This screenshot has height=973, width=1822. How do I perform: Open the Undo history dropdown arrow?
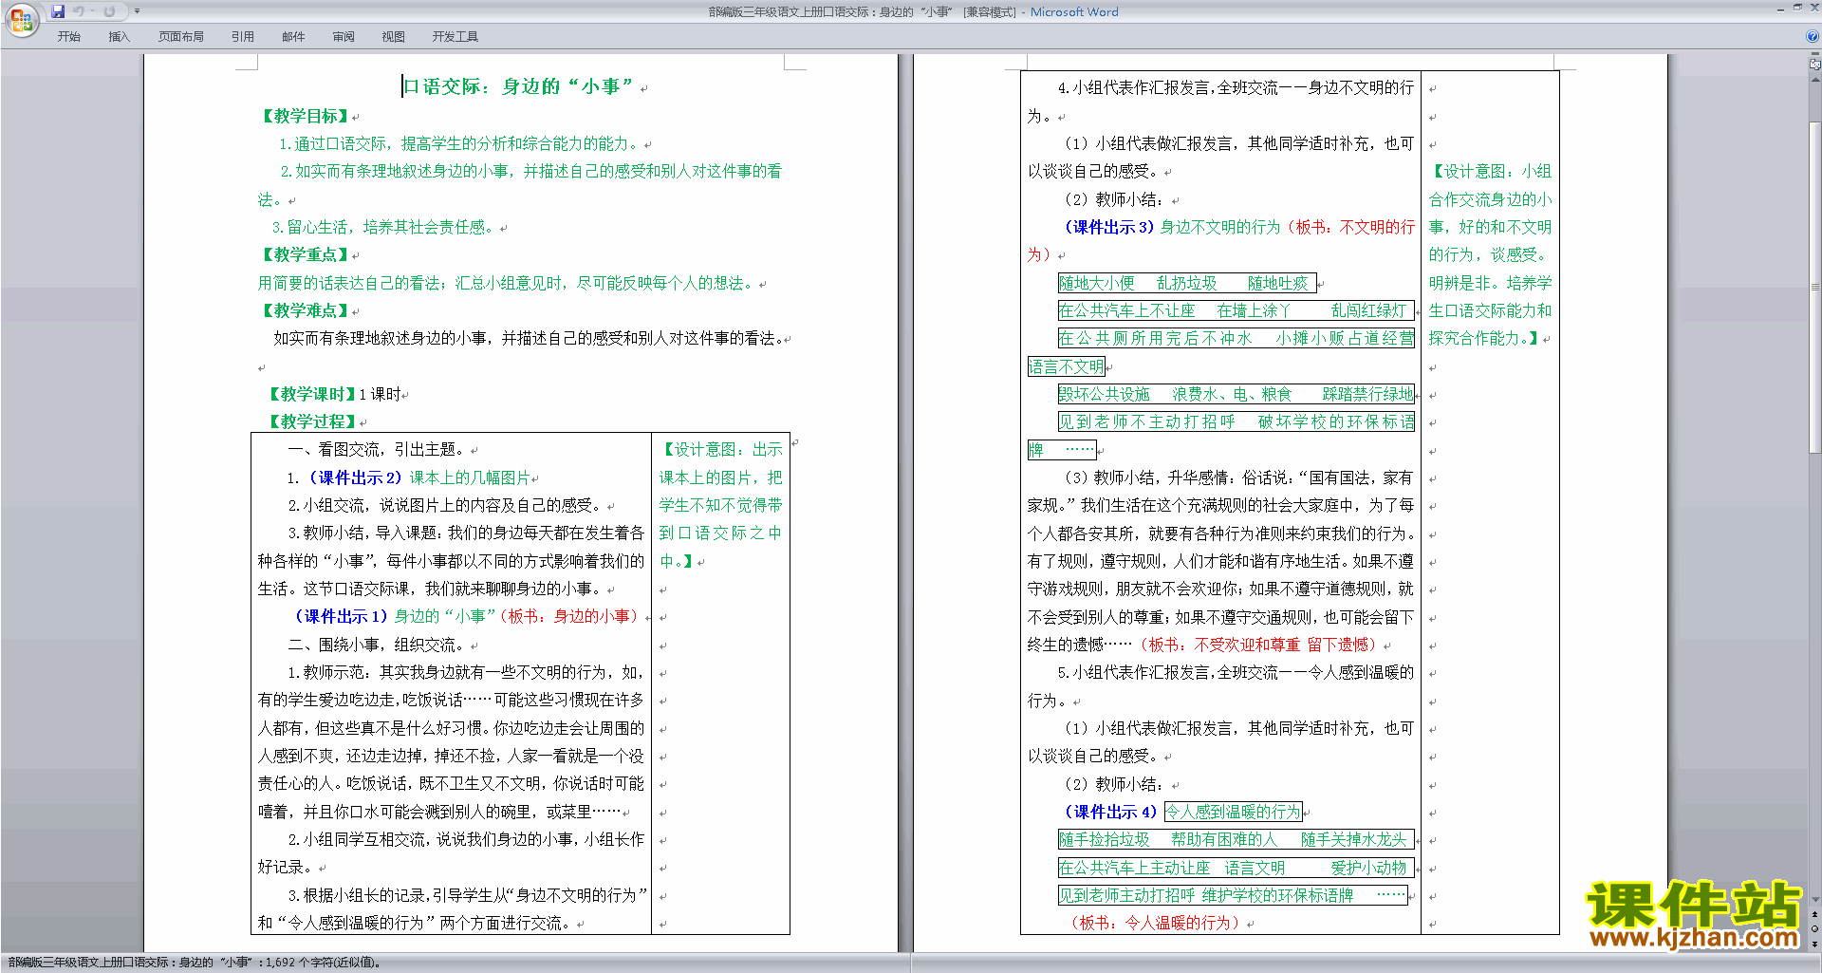click(92, 11)
